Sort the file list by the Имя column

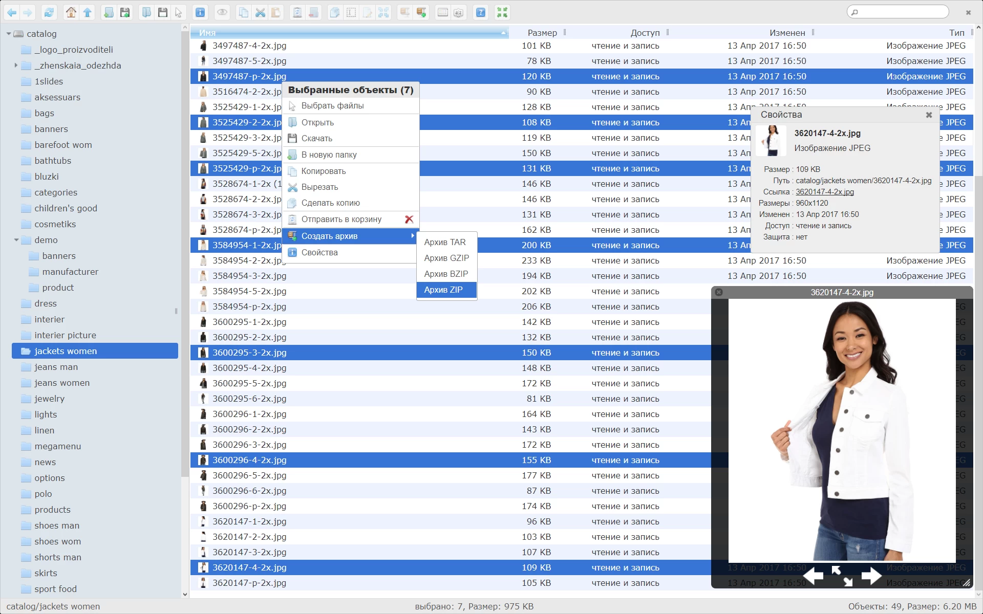349,33
